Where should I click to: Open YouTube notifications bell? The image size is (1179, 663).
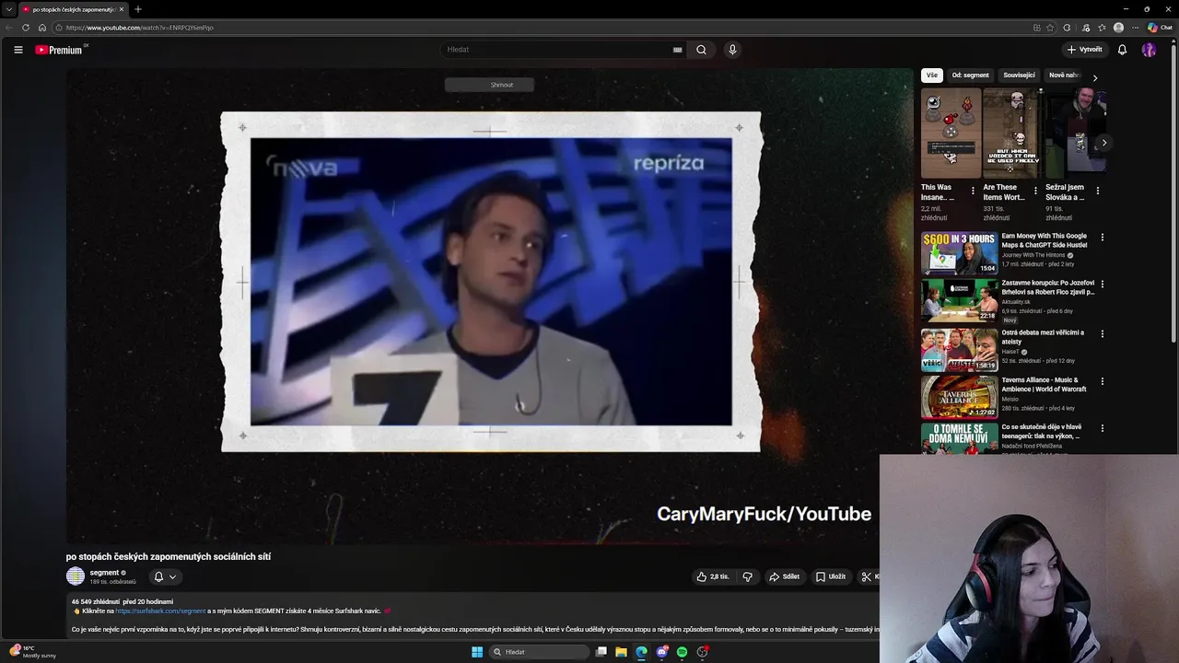click(x=1122, y=50)
